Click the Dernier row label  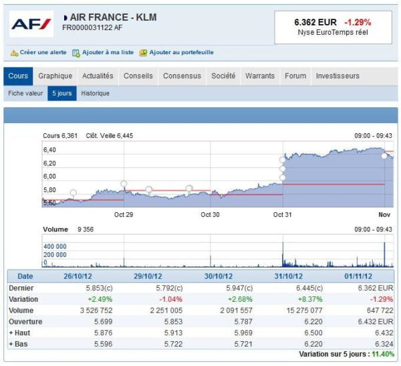(21, 288)
